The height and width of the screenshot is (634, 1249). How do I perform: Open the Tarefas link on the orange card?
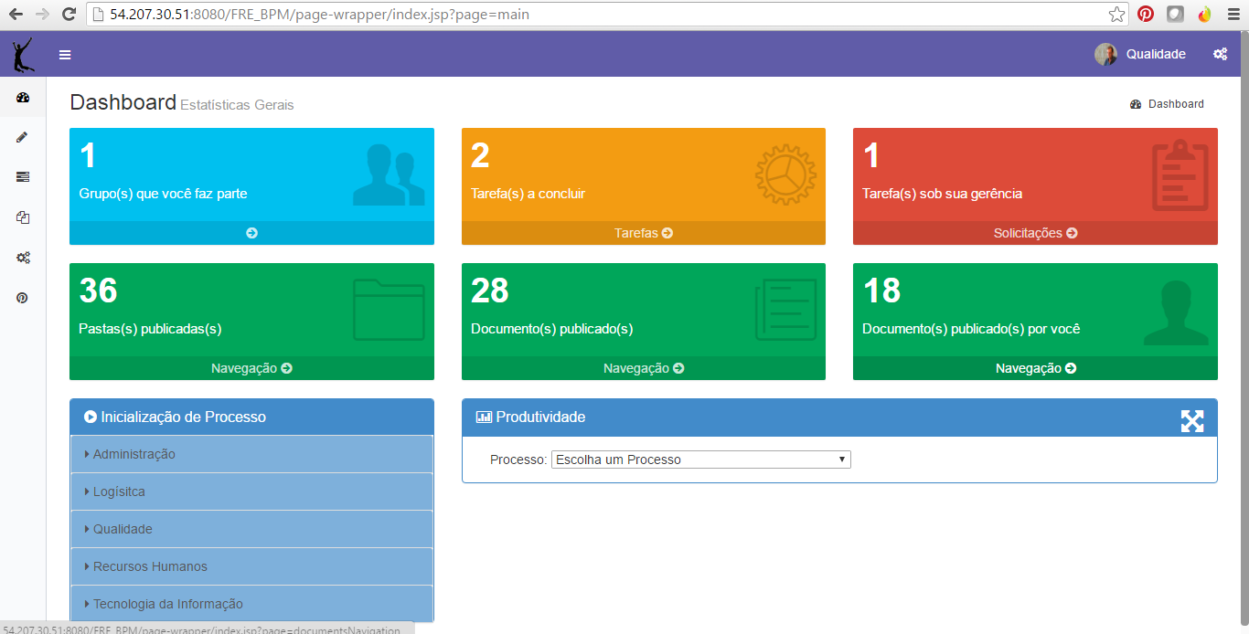click(x=644, y=233)
